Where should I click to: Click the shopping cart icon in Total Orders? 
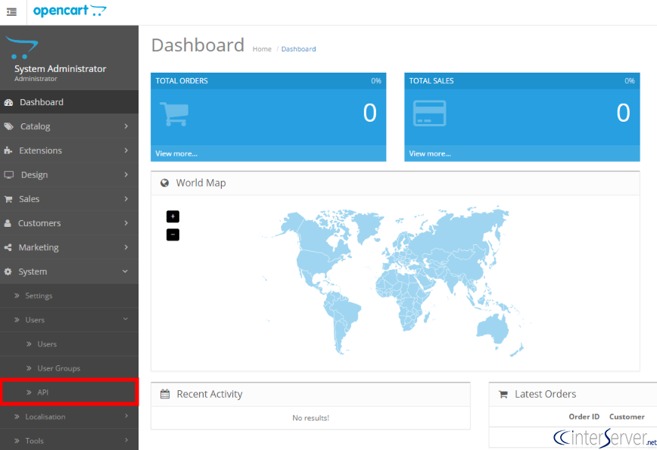174,114
